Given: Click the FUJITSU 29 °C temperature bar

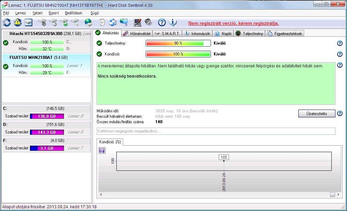Looking at the screenshot, I should pos(47,72).
